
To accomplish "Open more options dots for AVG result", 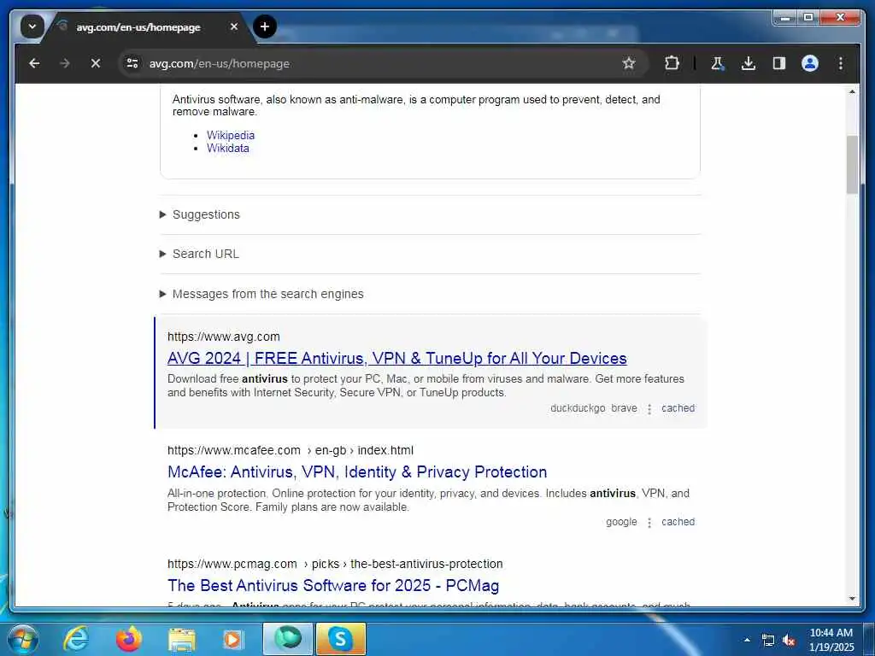I will pos(649,409).
